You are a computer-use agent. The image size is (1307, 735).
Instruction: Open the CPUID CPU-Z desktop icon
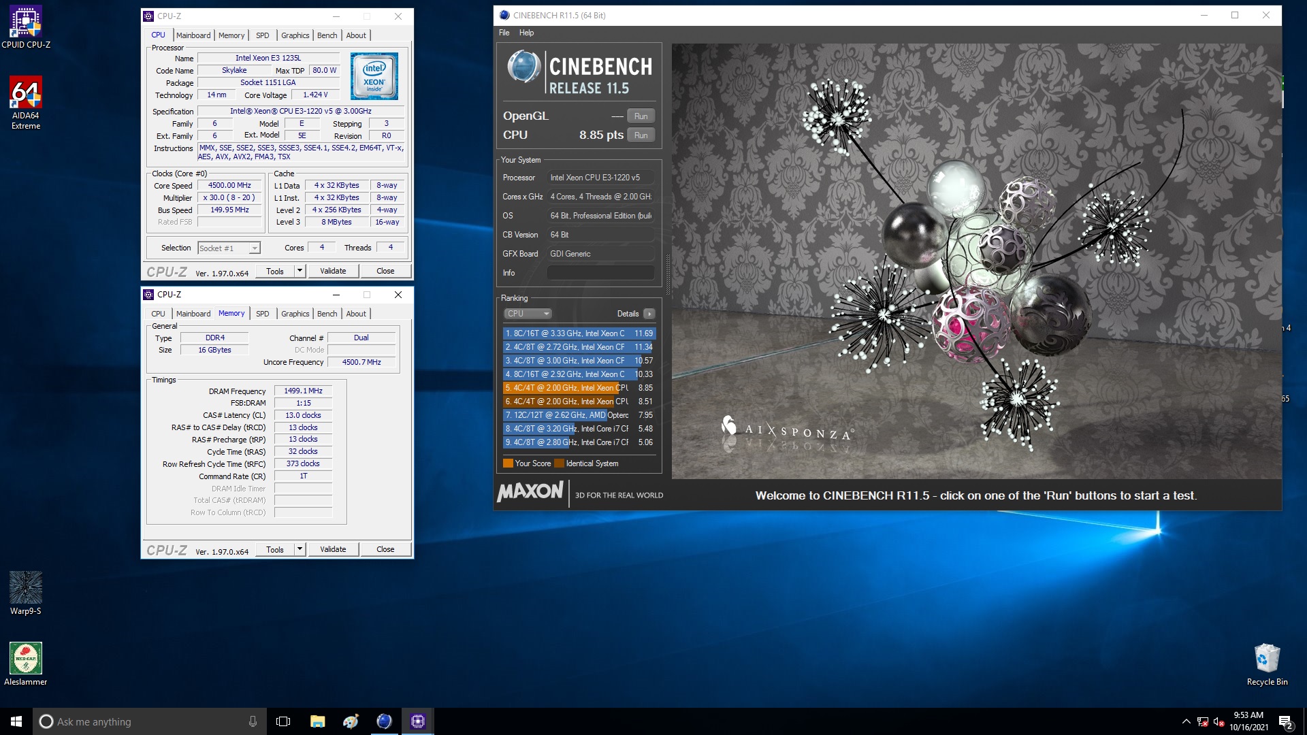coord(26,27)
